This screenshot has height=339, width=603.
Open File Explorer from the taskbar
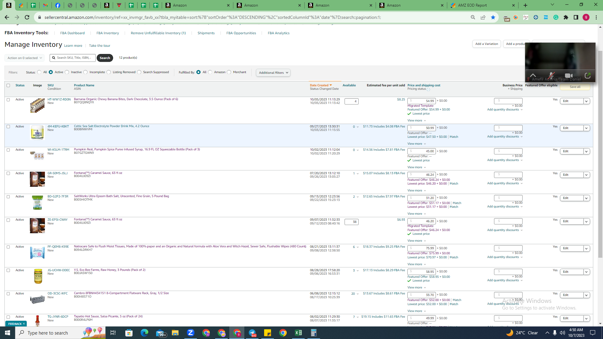coord(175,333)
